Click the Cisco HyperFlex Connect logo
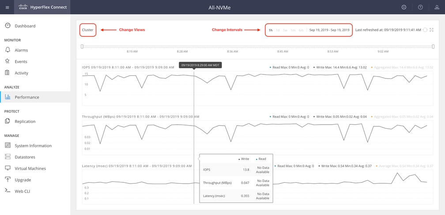 pyautogui.click(x=42, y=7)
